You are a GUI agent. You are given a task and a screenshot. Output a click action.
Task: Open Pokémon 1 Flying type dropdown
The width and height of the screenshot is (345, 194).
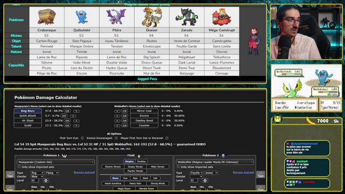(x=52, y=173)
